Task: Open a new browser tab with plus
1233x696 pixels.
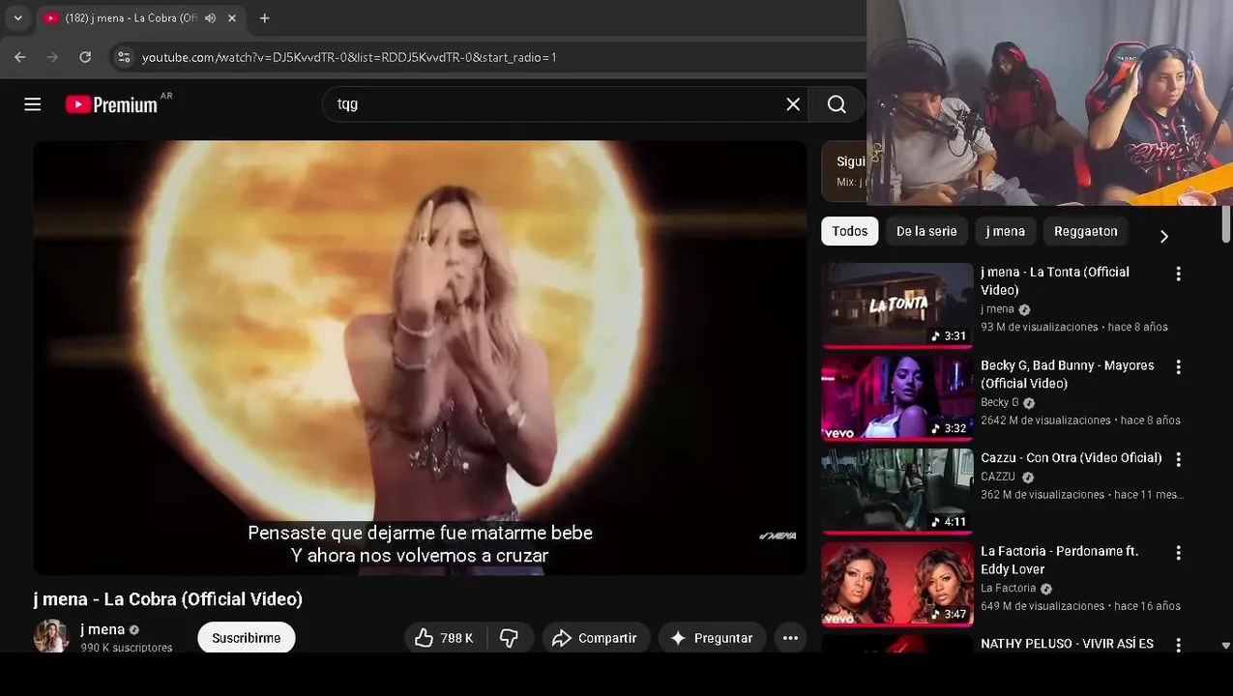Action: click(x=264, y=17)
